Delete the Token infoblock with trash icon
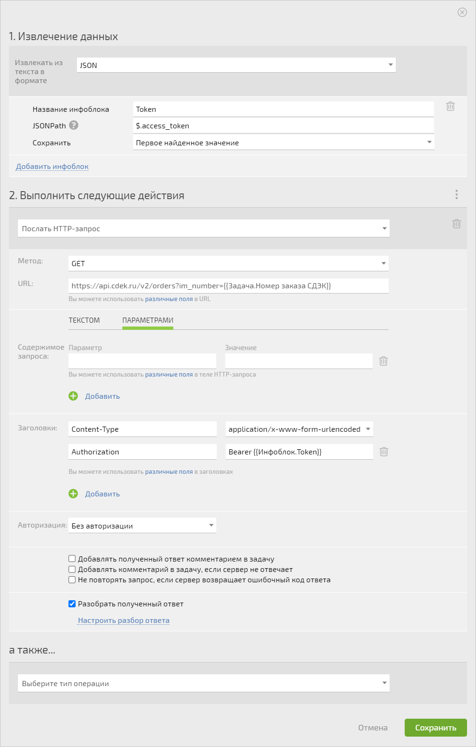476x747 pixels. (450, 106)
